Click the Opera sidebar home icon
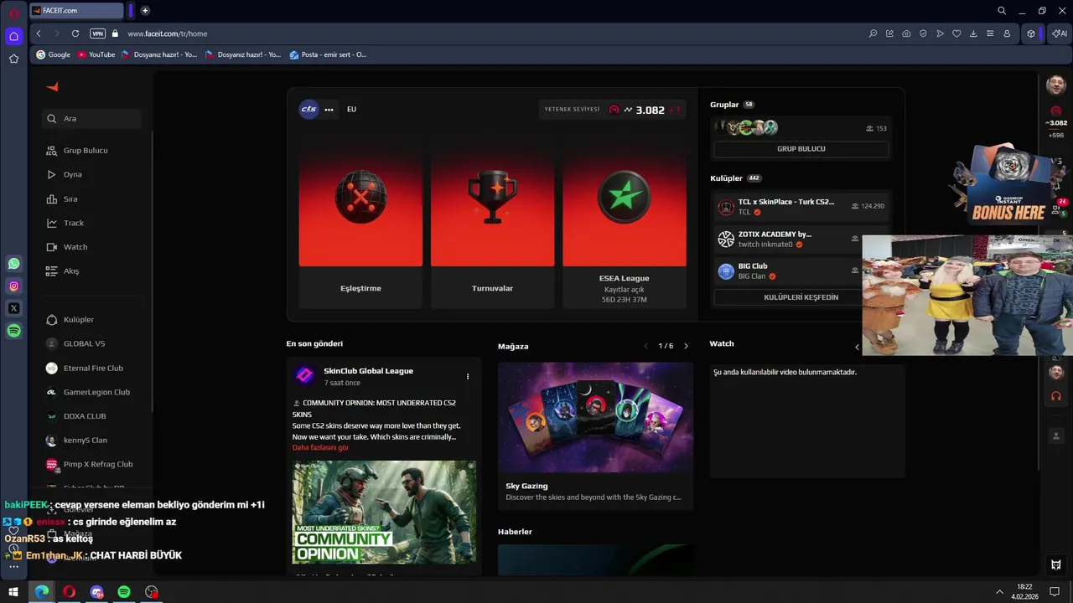This screenshot has width=1073, height=603. tap(13, 36)
